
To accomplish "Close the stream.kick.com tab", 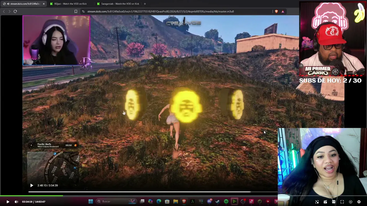I will (x=44, y=4).
